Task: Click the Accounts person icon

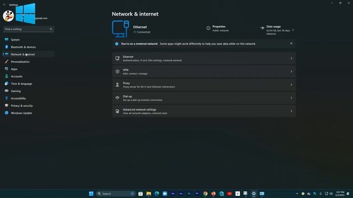Action: click(x=7, y=76)
